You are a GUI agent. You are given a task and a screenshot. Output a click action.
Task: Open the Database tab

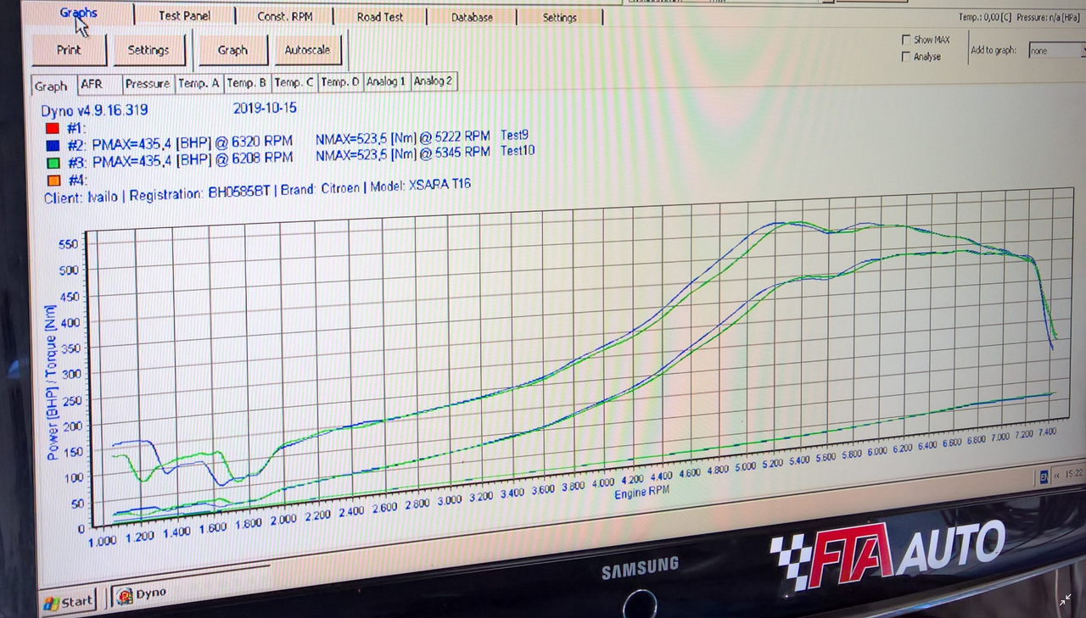472,17
